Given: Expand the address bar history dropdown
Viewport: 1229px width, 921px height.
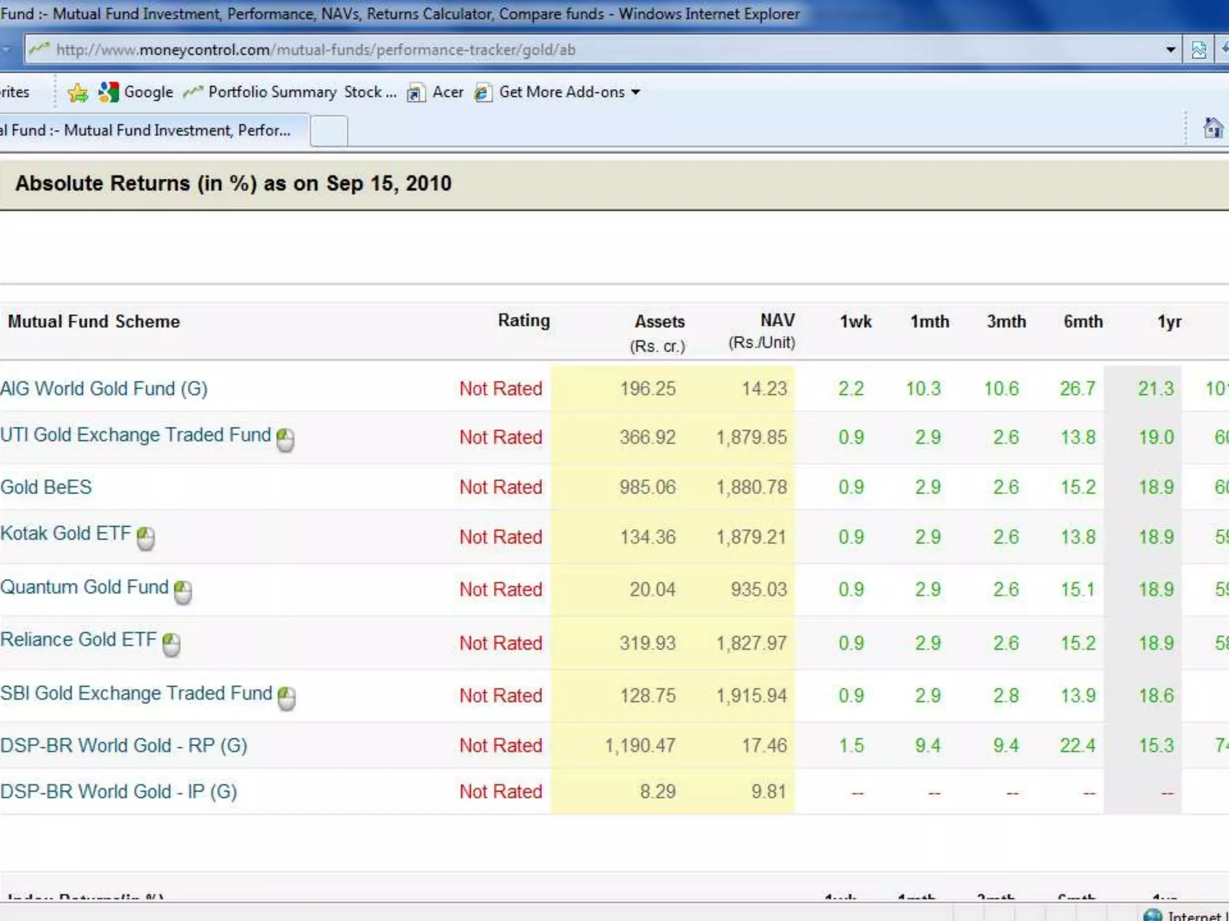Looking at the screenshot, I should [1170, 50].
